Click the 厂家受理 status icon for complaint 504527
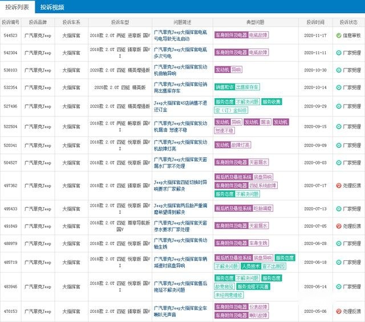365x322 pixels. [x=339, y=163]
